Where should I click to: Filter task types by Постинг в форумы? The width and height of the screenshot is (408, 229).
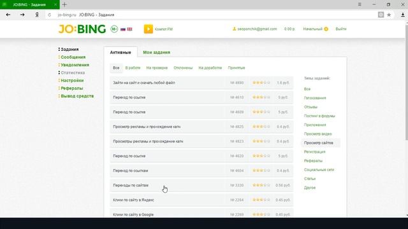(319, 116)
